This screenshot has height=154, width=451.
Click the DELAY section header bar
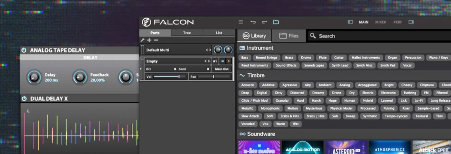pos(80,58)
